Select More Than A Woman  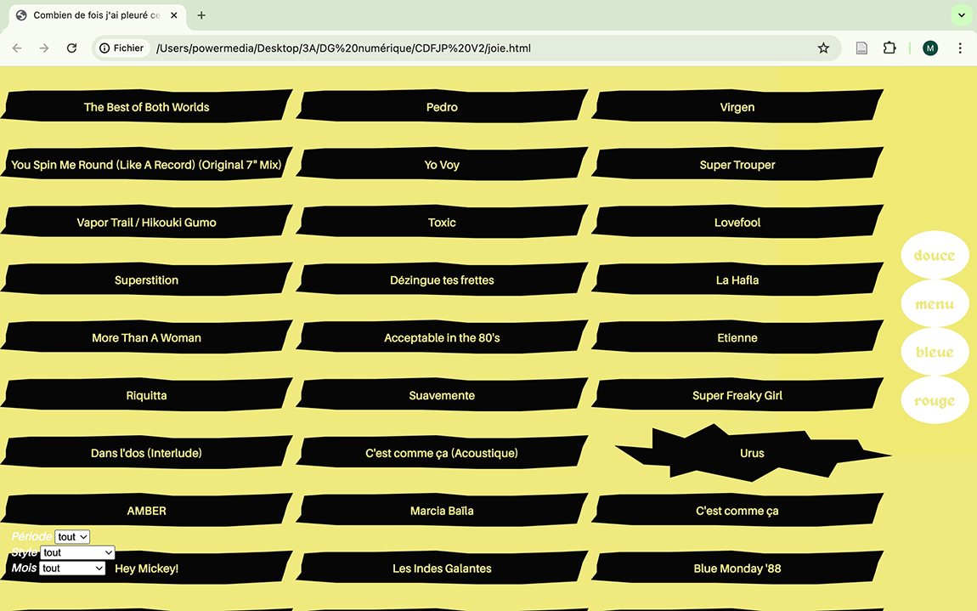(146, 337)
